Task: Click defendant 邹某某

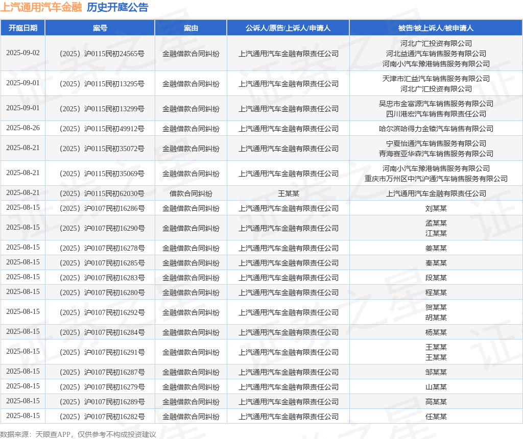Action: (x=436, y=372)
